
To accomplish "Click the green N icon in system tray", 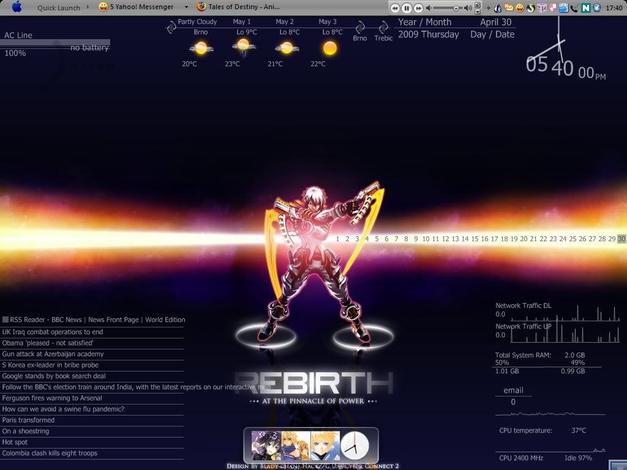I will [586, 8].
